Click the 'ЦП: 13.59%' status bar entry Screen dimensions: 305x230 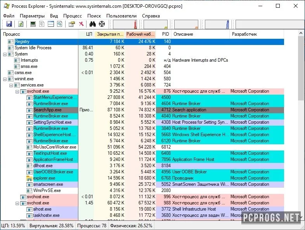(x=13, y=226)
